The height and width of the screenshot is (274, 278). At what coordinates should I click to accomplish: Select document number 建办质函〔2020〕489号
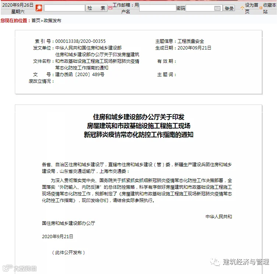coord(80,75)
